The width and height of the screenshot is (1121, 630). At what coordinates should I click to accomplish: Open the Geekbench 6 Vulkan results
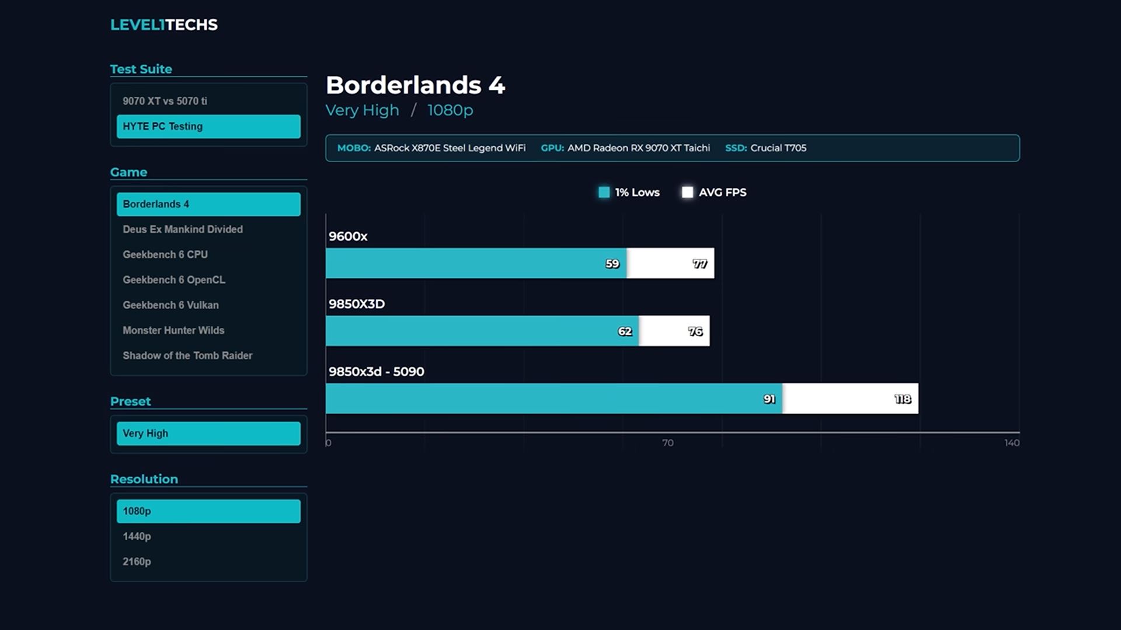tap(170, 305)
